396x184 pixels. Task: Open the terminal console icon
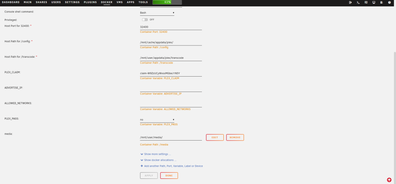click(x=358, y=2)
